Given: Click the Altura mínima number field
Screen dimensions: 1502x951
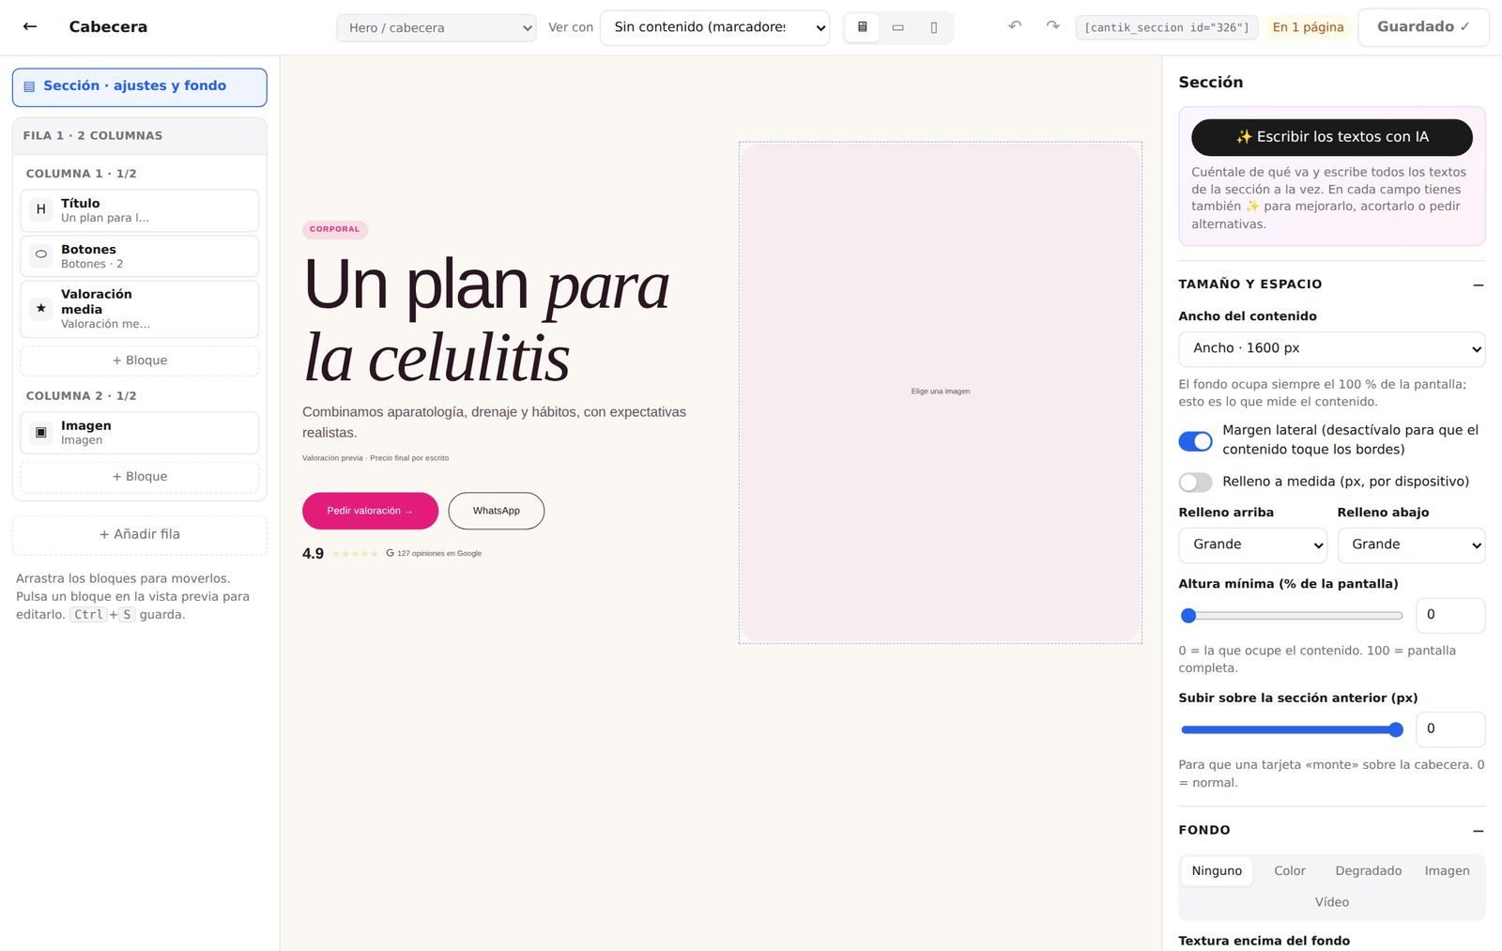Looking at the screenshot, I should [x=1450, y=615].
